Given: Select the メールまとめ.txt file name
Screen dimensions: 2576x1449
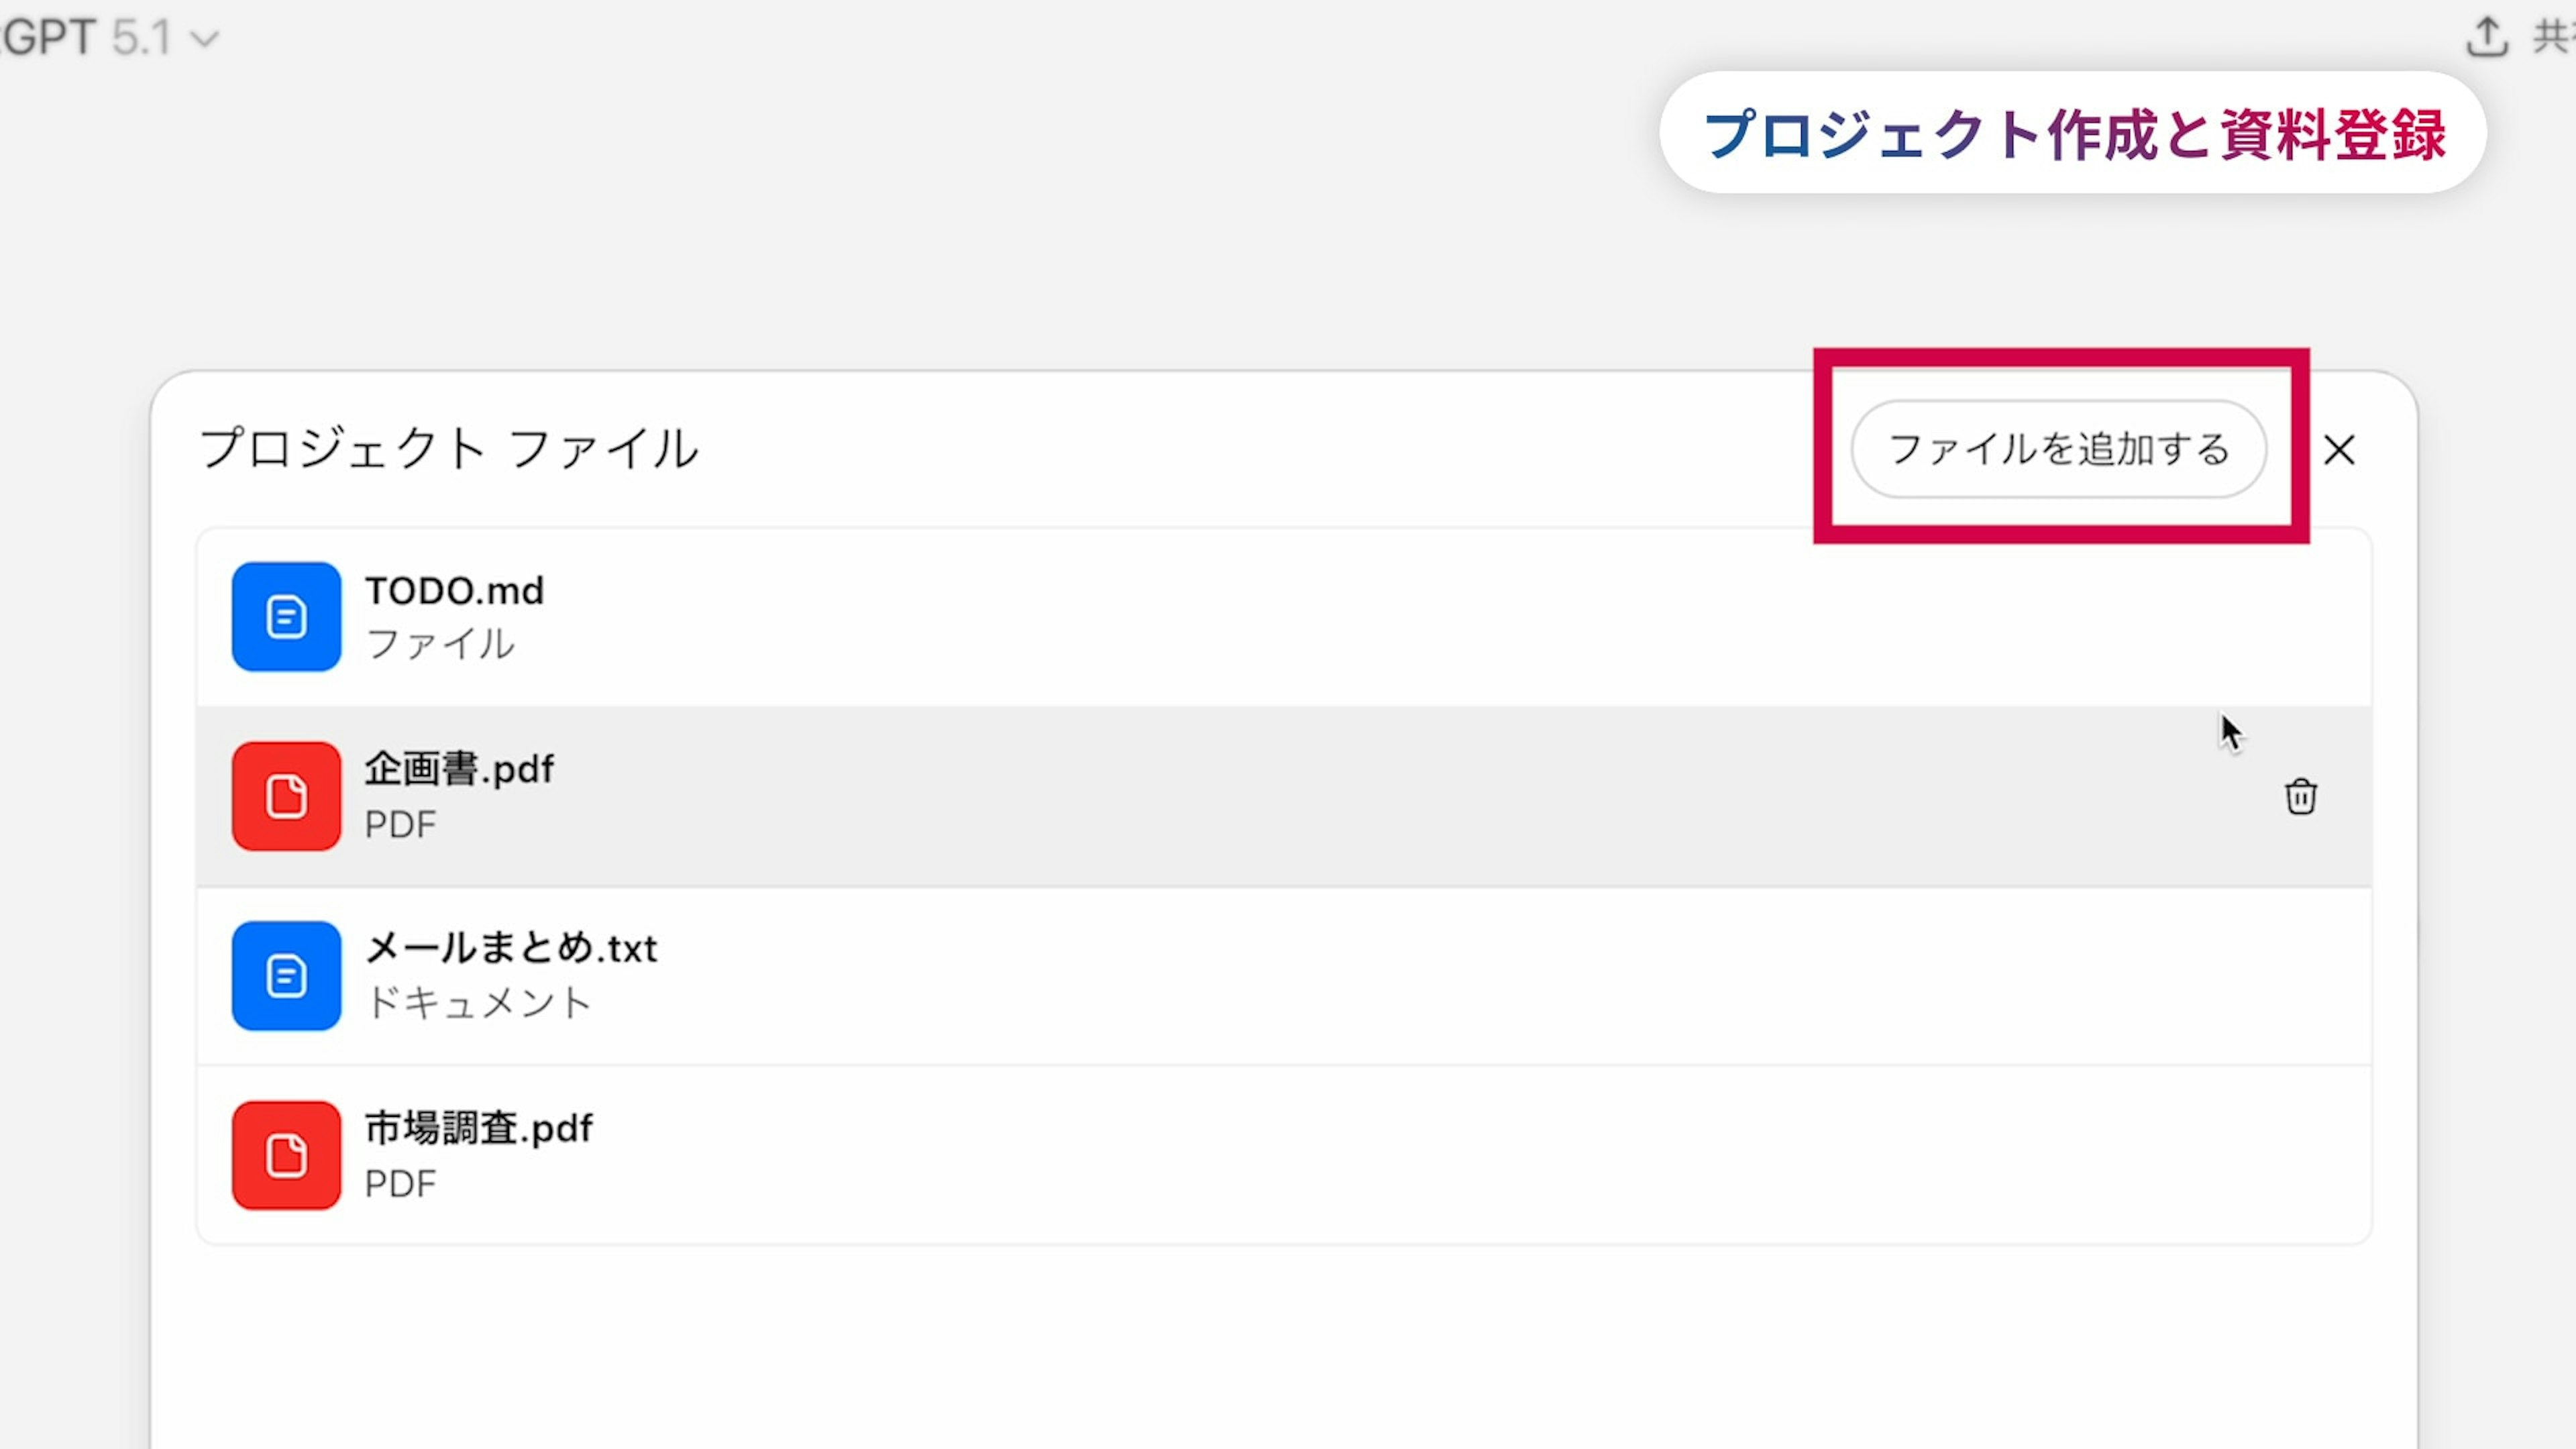Looking at the screenshot, I should click(x=511, y=948).
